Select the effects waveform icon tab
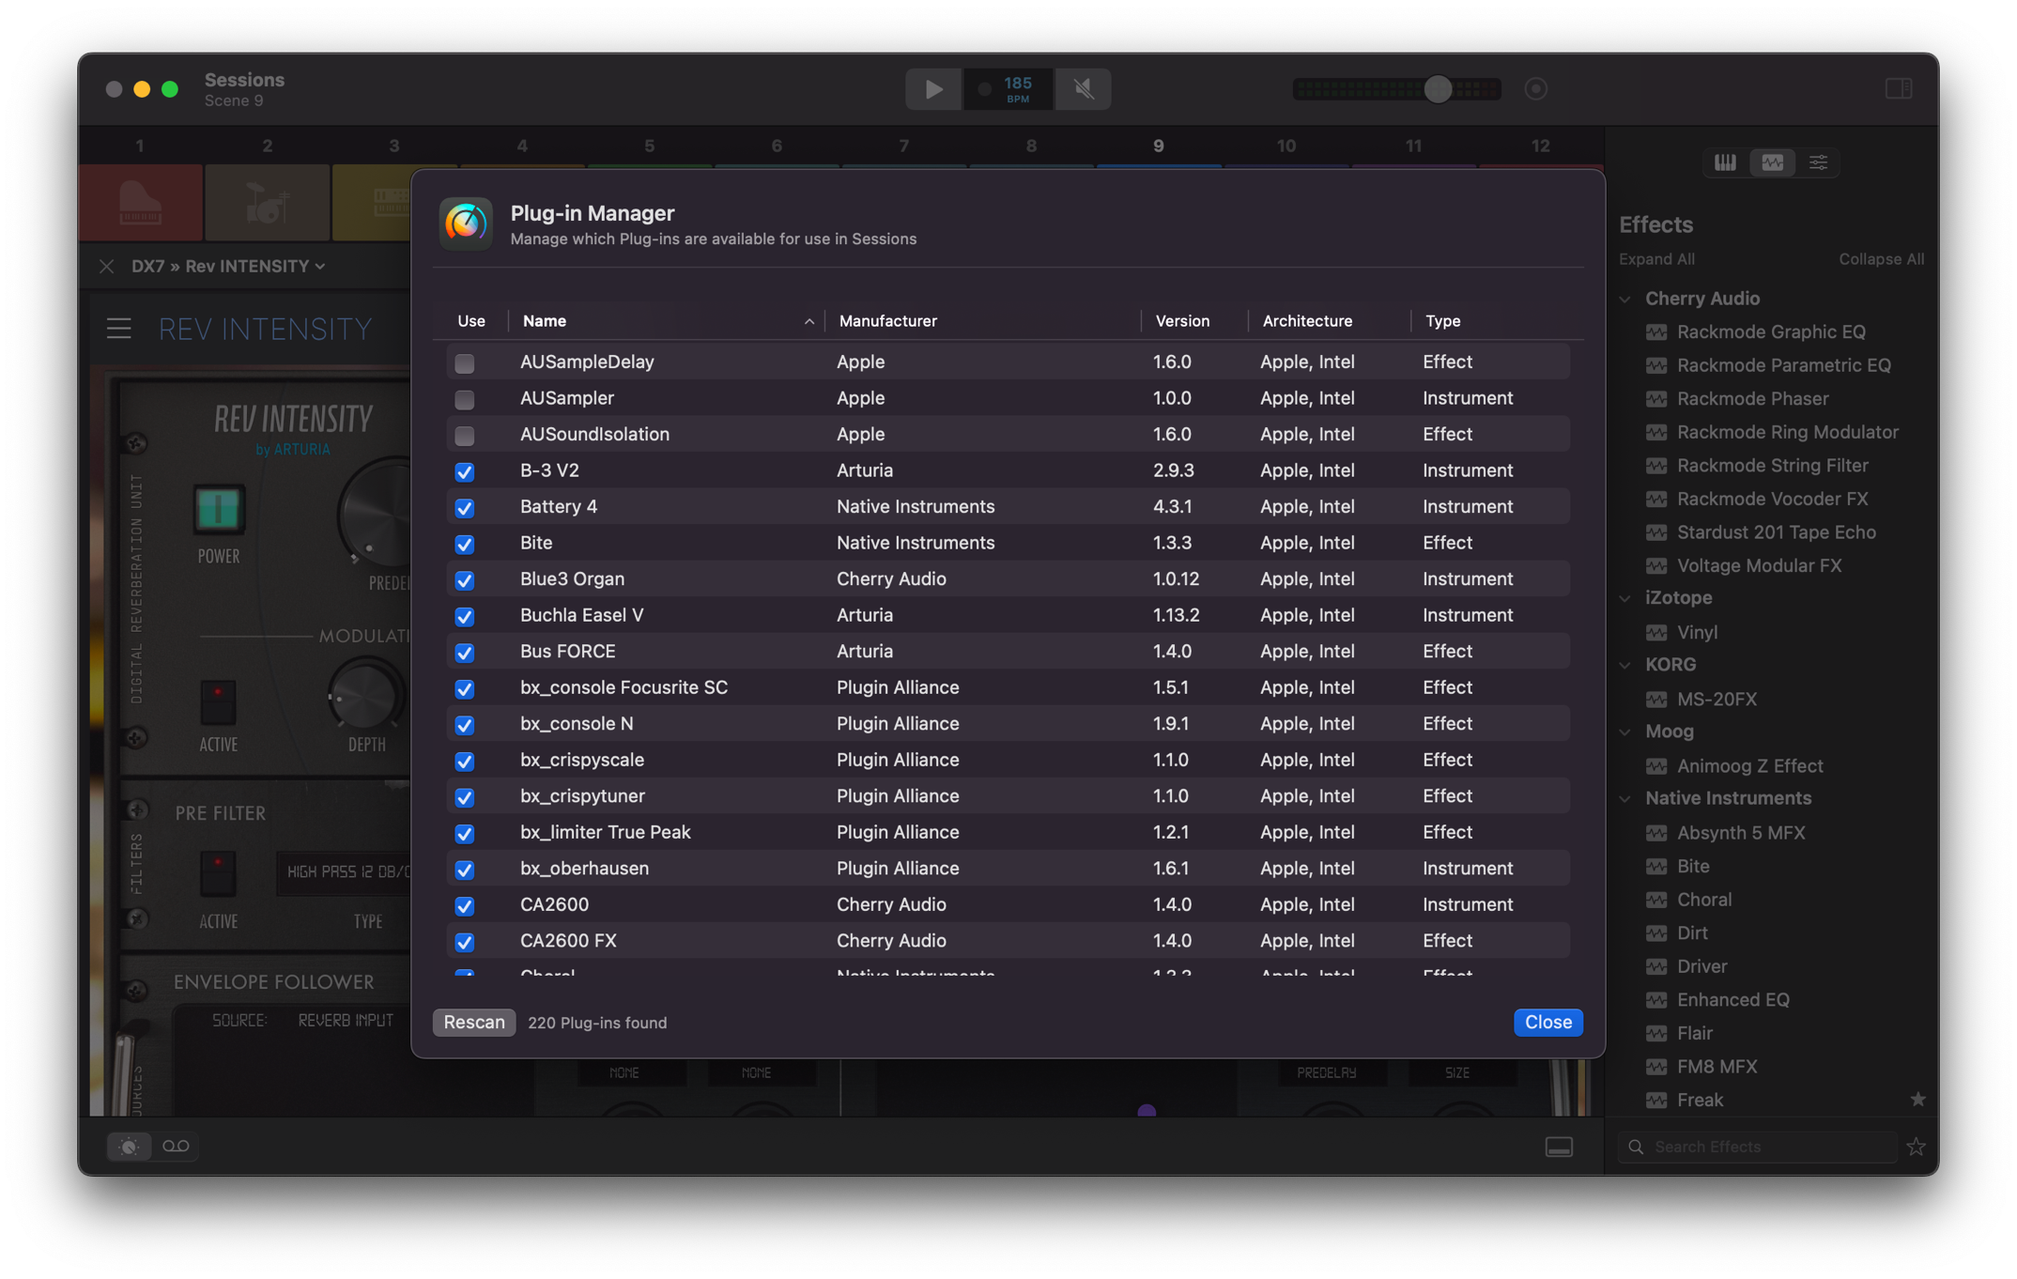The height and width of the screenshot is (1279, 2017). click(1772, 162)
